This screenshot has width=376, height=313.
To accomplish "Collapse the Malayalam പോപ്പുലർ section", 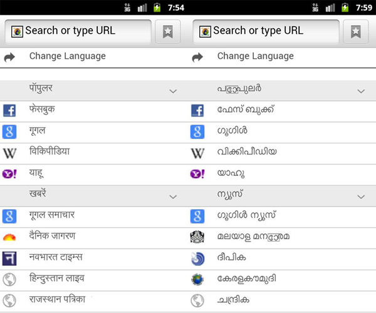I will click(x=362, y=91).
